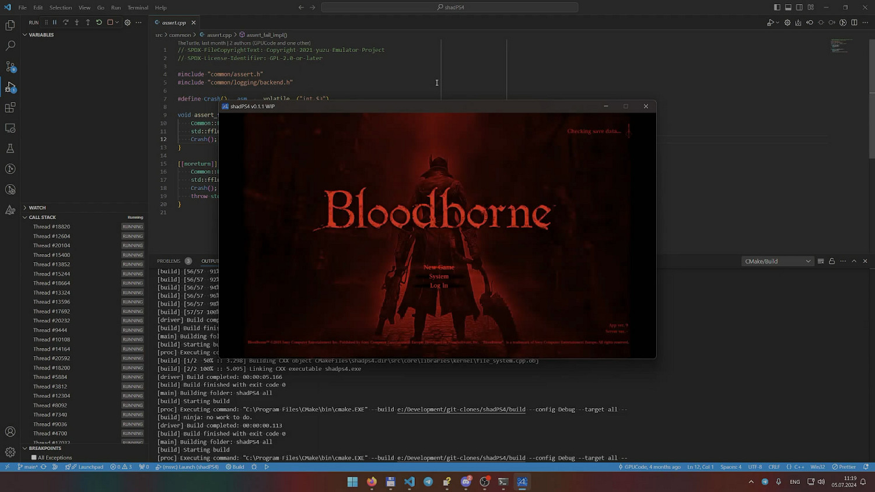This screenshot has width=875, height=492.
Task: Select Thread #18820 in call stack
Action: 51,227
